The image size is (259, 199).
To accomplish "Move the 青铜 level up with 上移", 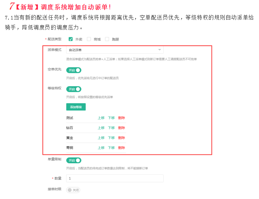I will 101,148.
